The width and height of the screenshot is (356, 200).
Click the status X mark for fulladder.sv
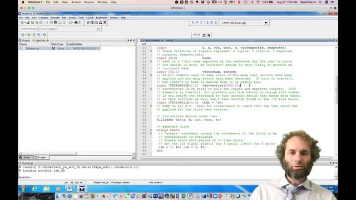tap(53, 48)
